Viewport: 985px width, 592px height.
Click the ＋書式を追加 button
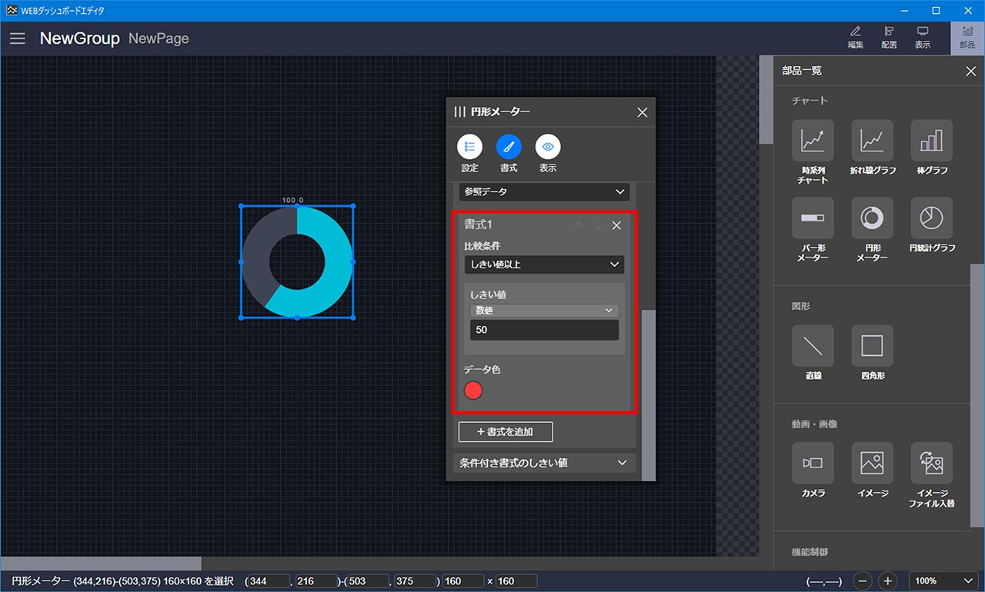tap(505, 432)
